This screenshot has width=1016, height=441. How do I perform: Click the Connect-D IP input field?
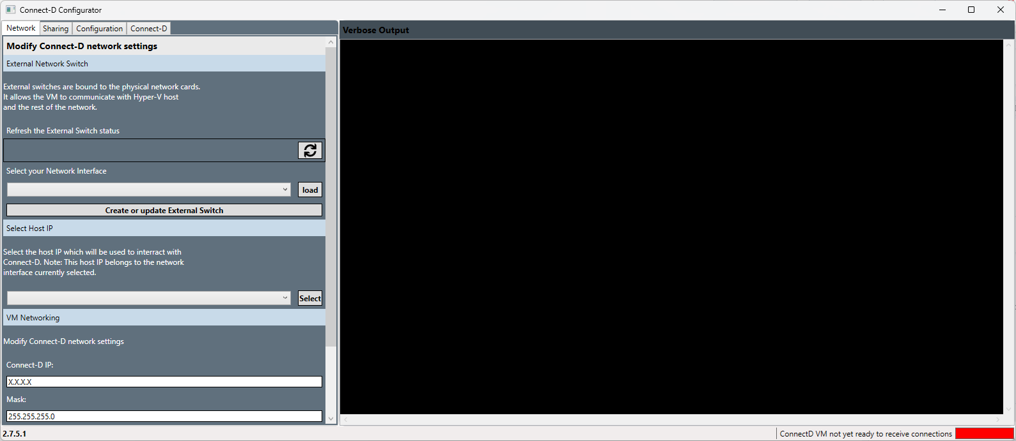[x=164, y=382]
